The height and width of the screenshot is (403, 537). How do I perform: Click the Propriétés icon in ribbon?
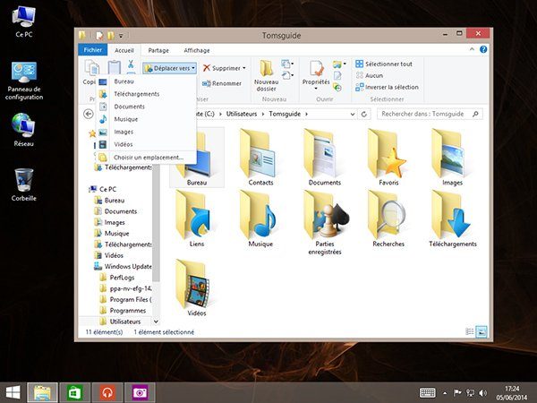(316, 68)
